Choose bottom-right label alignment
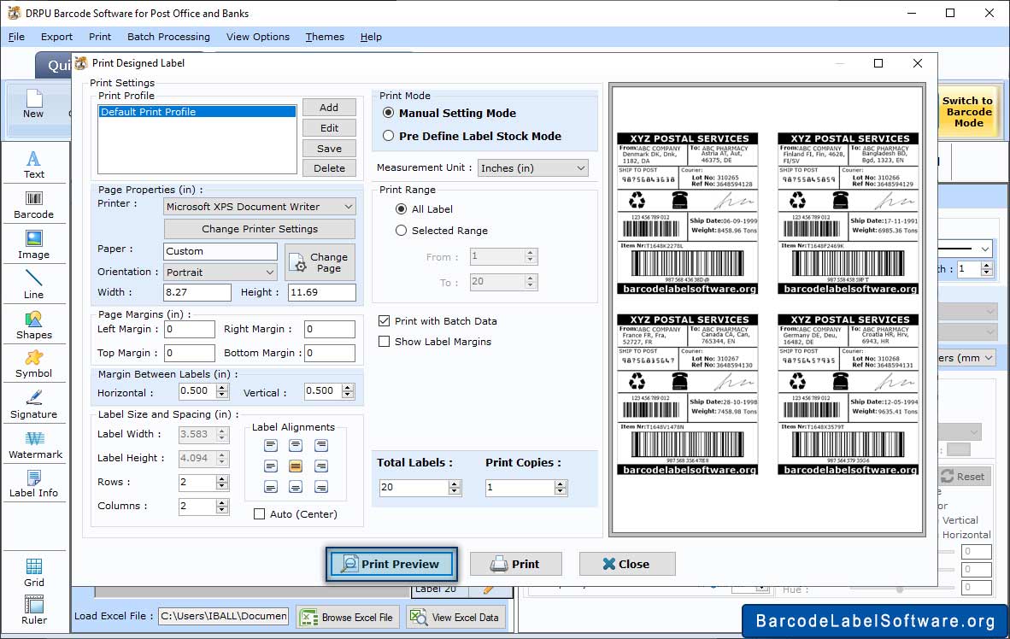This screenshot has height=639, width=1010. (320, 487)
